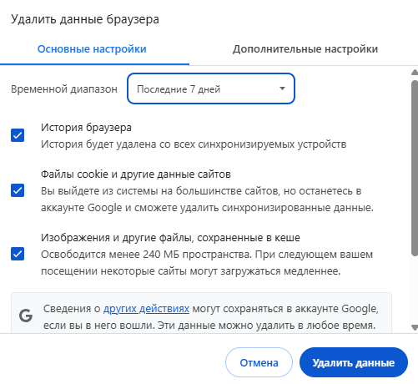
Task: Click the Файлы cookie и другие данные сайтов label
Action: (x=136, y=174)
